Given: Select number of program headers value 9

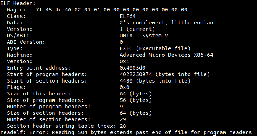Looking at the screenshot, I should 121,107.
